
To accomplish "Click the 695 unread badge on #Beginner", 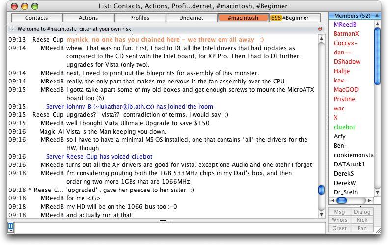I will coord(276,18).
